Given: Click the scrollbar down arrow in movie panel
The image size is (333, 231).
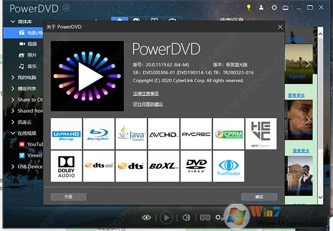Looking at the screenshot, I should coord(320,197).
